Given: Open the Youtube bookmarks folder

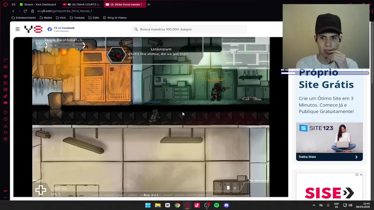Looking at the screenshot, I should (77, 17).
